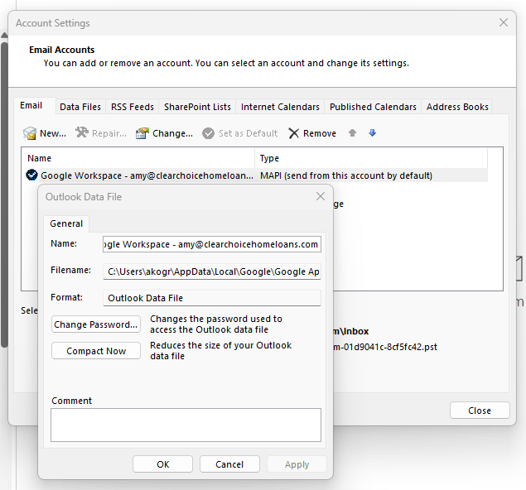Click the Set as Default checkmark icon

pos(208,133)
